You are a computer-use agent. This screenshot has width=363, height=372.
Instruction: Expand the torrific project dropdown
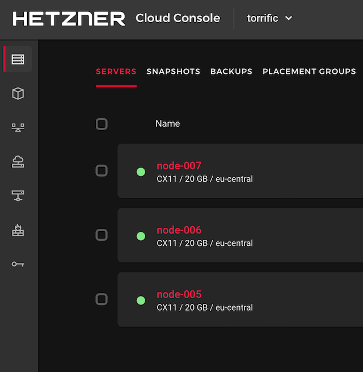[270, 18]
